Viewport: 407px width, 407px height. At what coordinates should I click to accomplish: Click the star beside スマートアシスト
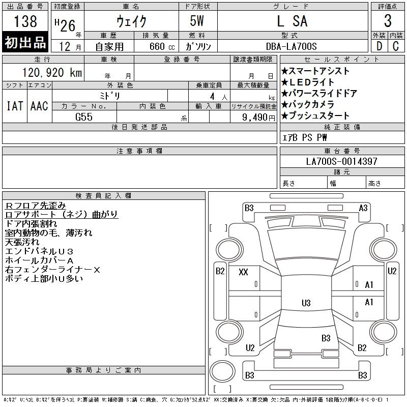pos(285,71)
